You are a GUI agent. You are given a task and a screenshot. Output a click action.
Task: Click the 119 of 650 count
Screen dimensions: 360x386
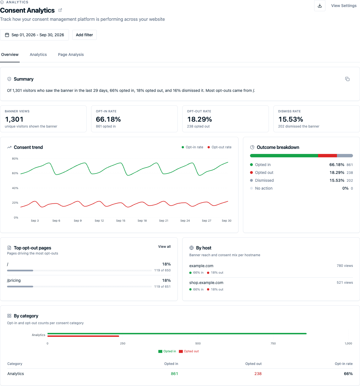coord(162,270)
